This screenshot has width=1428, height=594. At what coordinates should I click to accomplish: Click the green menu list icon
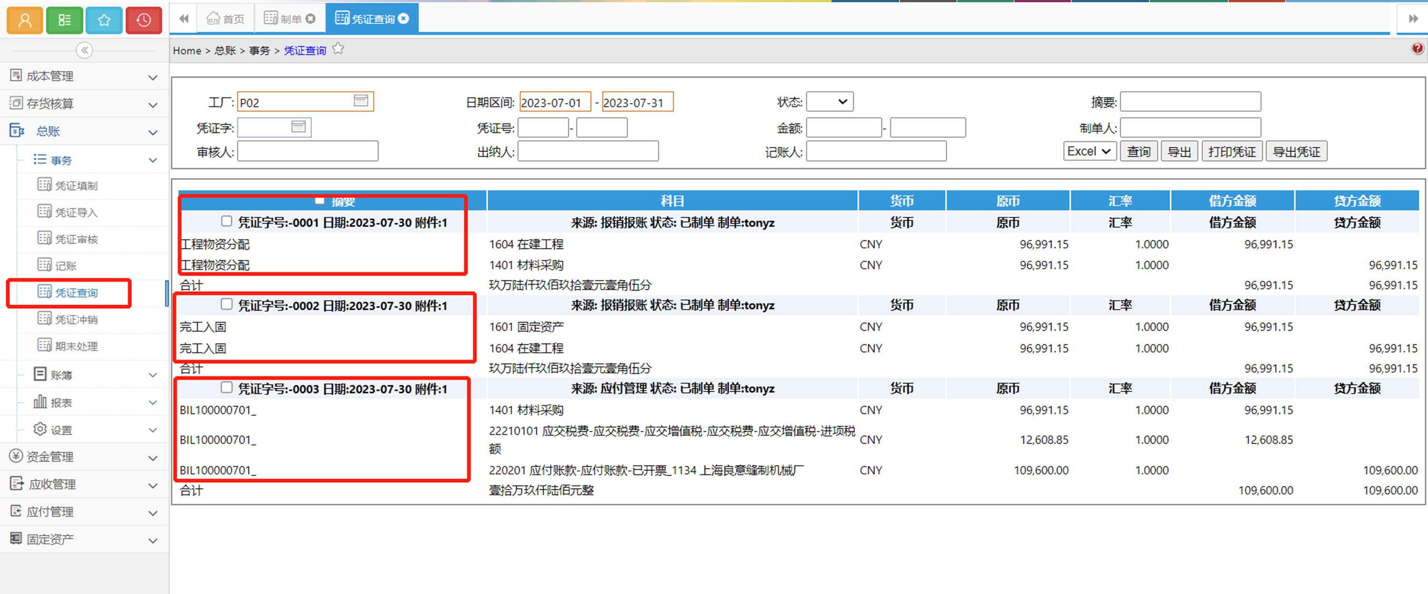[64, 20]
